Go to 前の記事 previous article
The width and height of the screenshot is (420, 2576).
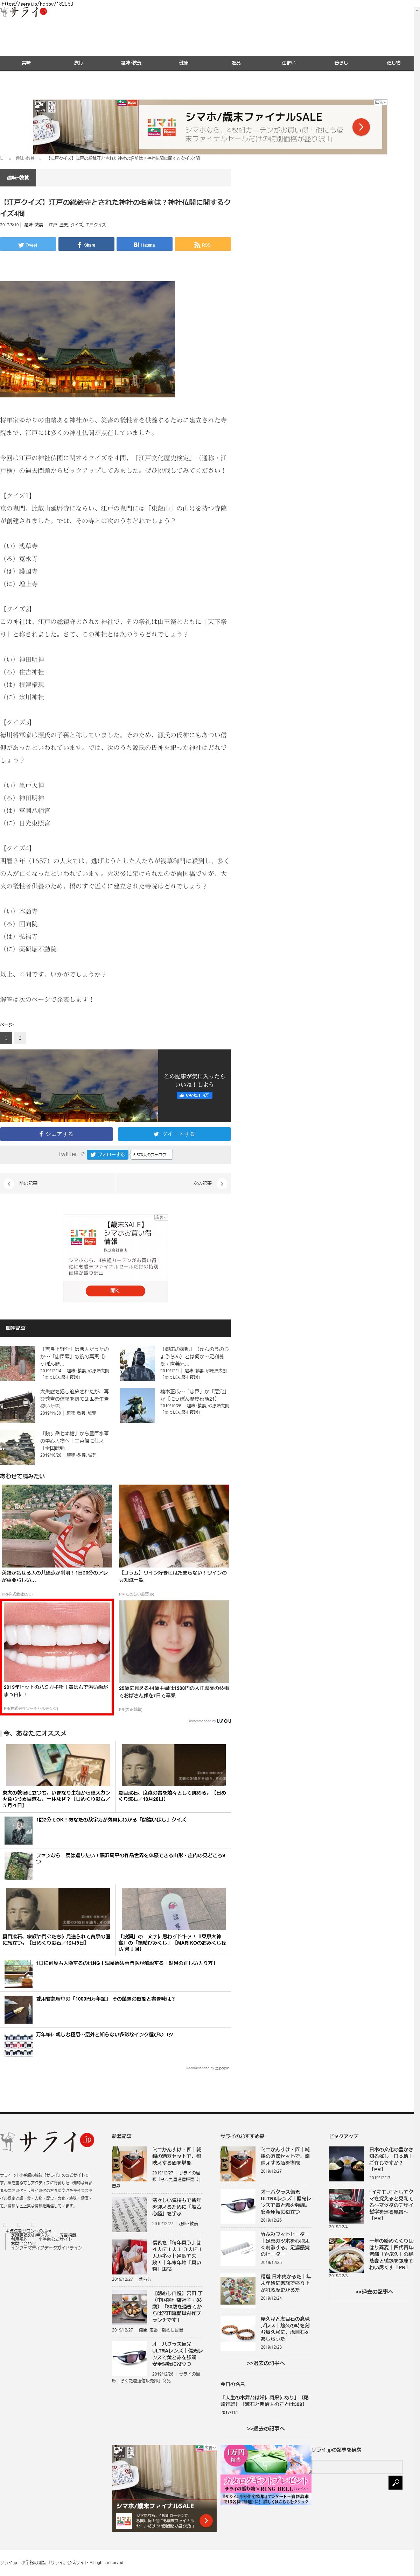coord(25,1183)
